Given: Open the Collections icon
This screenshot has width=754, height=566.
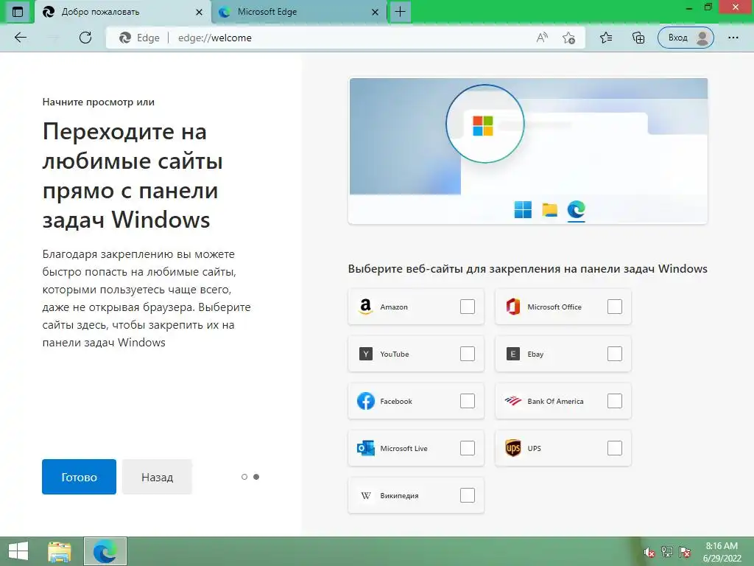Looking at the screenshot, I should point(638,38).
